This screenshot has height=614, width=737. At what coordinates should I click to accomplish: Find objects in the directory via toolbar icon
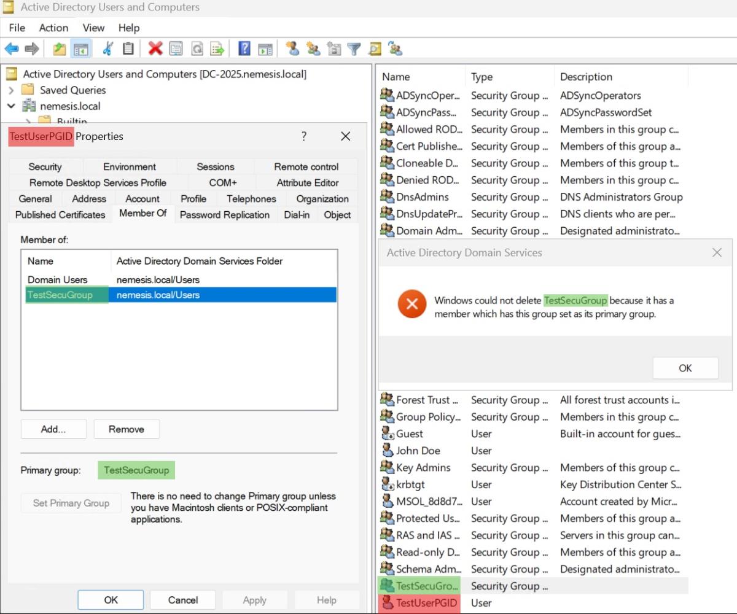(374, 49)
